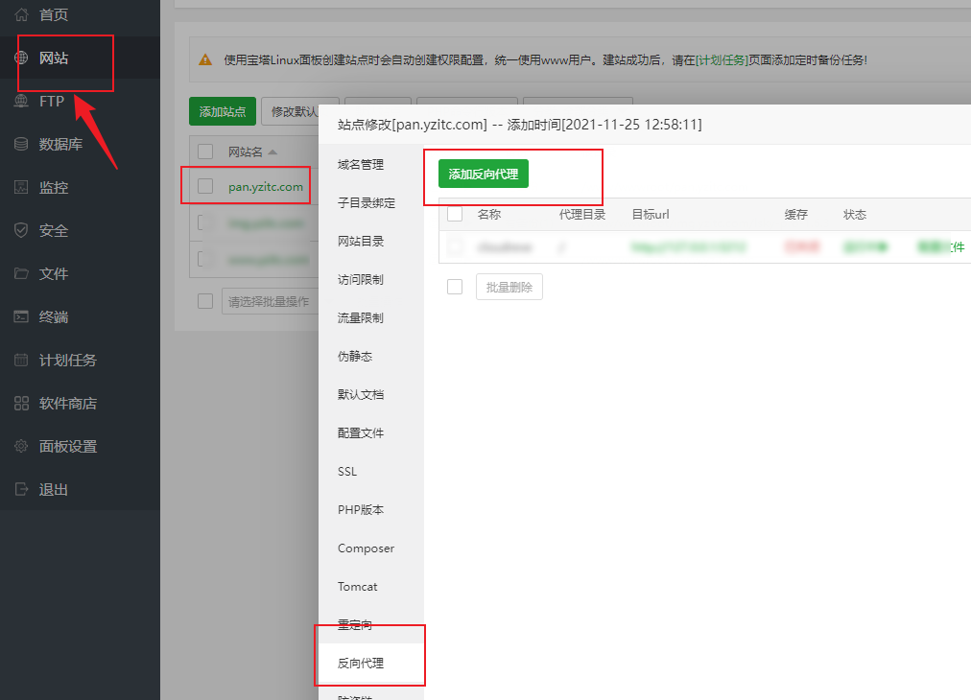This screenshot has height=700, width=971.
Task: Click the folder icon beside 文件
Action: click(21, 274)
